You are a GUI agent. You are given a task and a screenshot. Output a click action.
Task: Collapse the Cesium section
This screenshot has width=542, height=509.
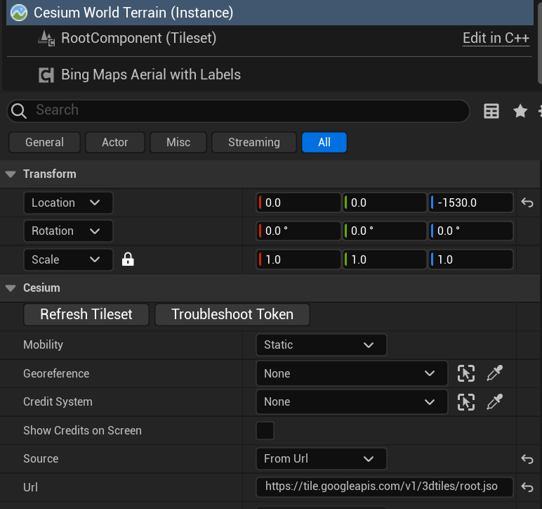point(11,288)
